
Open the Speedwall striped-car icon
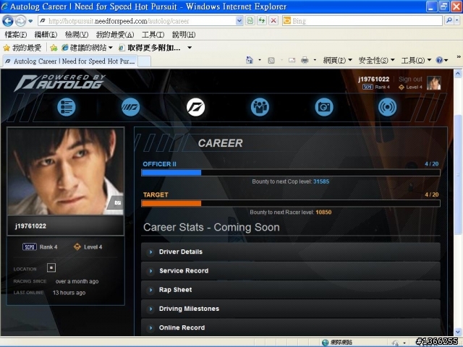pos(130,107)
